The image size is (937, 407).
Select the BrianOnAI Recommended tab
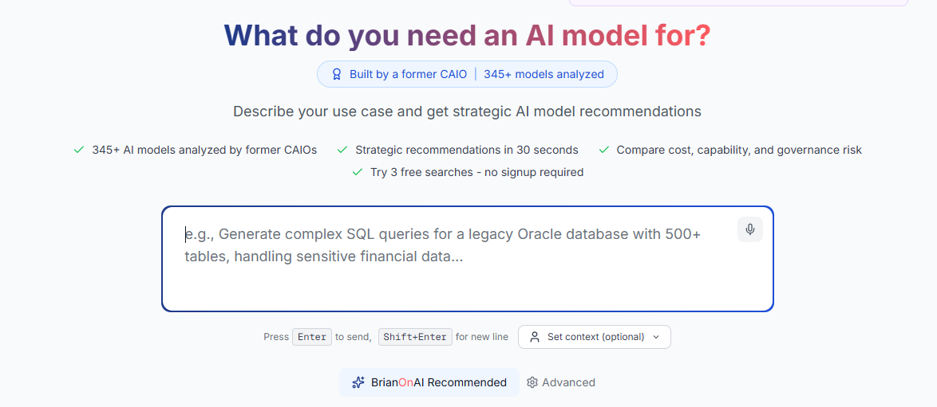pos(429,382)
